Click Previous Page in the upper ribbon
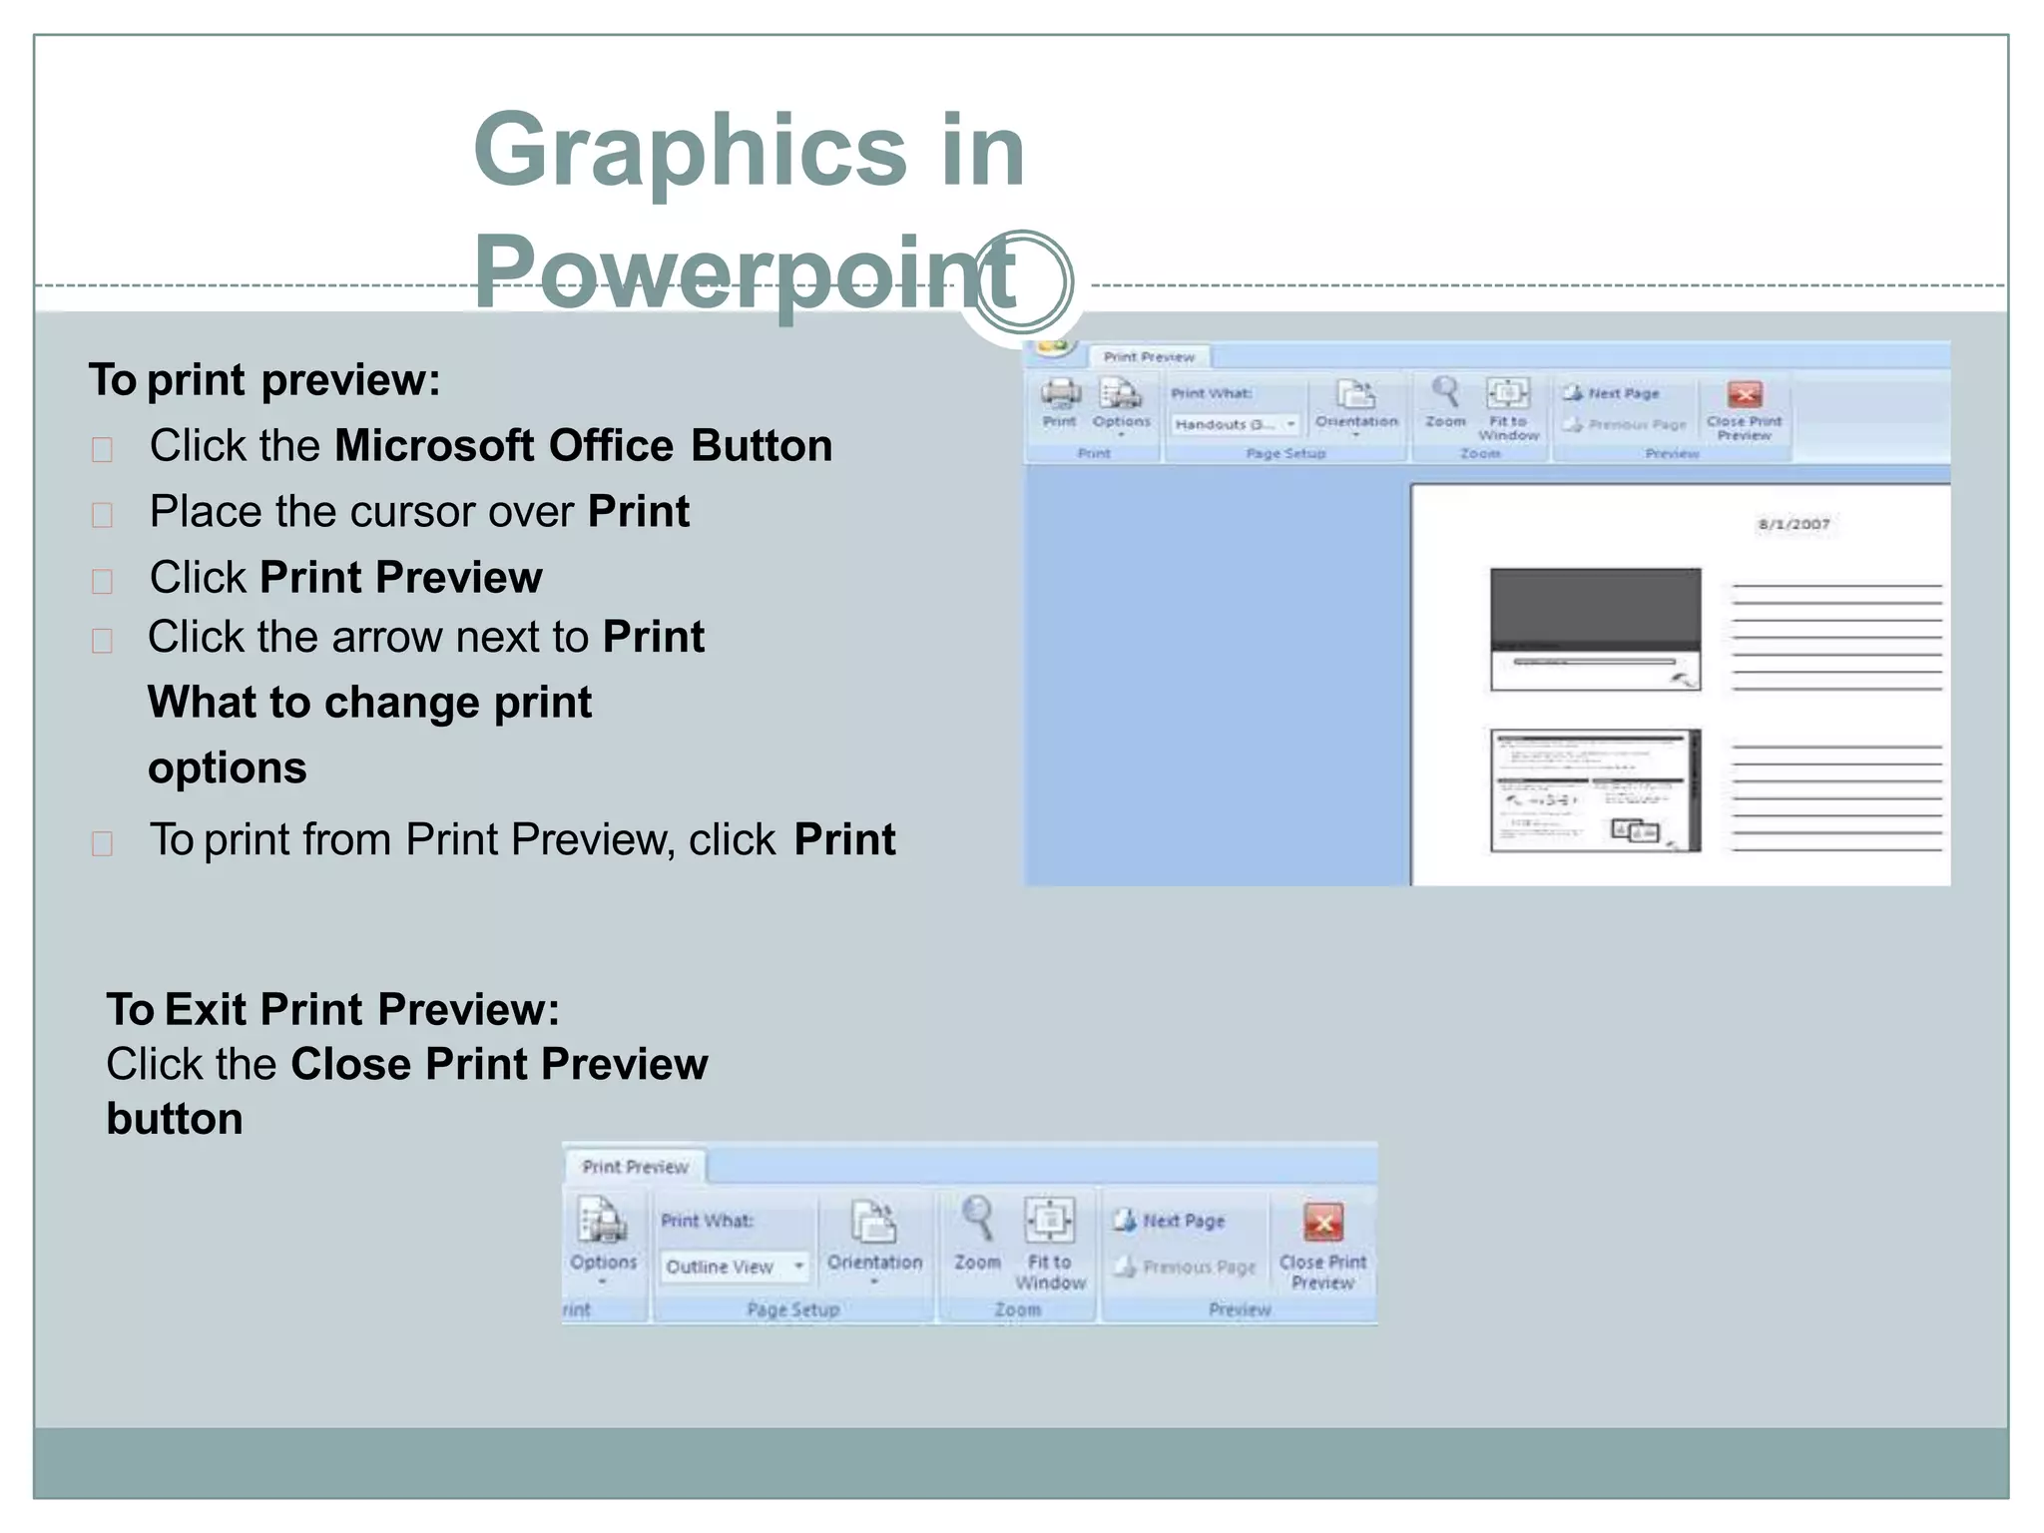The image size is (2044, 1533). 1624,424
